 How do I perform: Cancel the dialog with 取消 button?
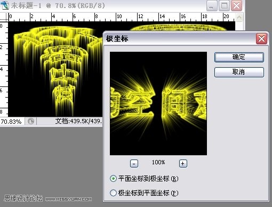[239, 72]
